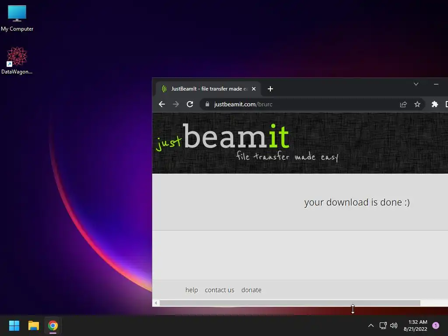Click the 'your download is done :)' text
Screen dimensions: 448x336
point(357,203)
